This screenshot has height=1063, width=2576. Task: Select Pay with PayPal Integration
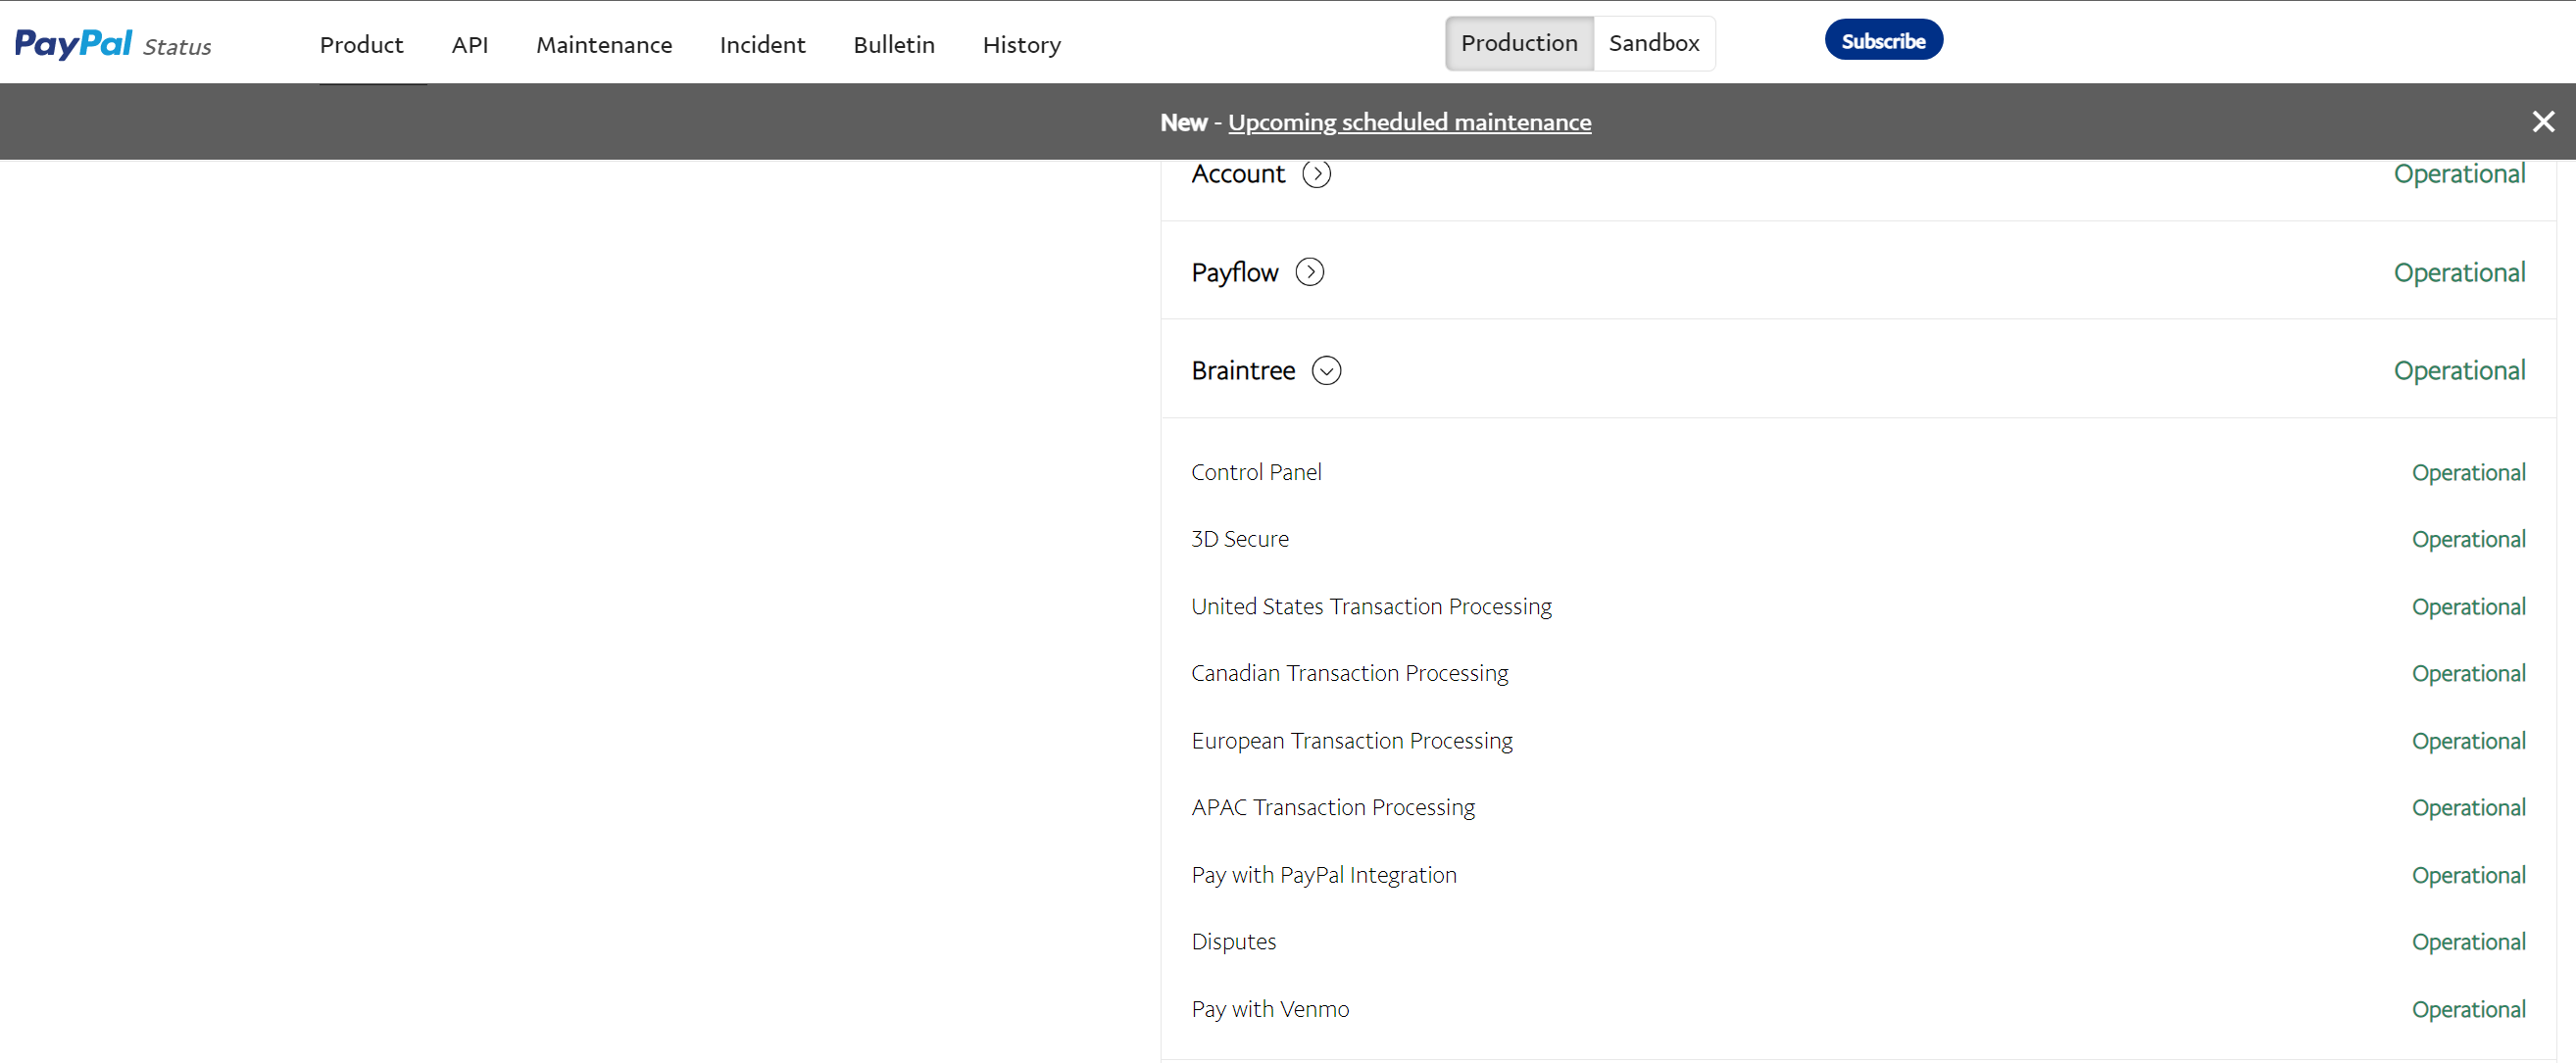(x=1858, y=875)
